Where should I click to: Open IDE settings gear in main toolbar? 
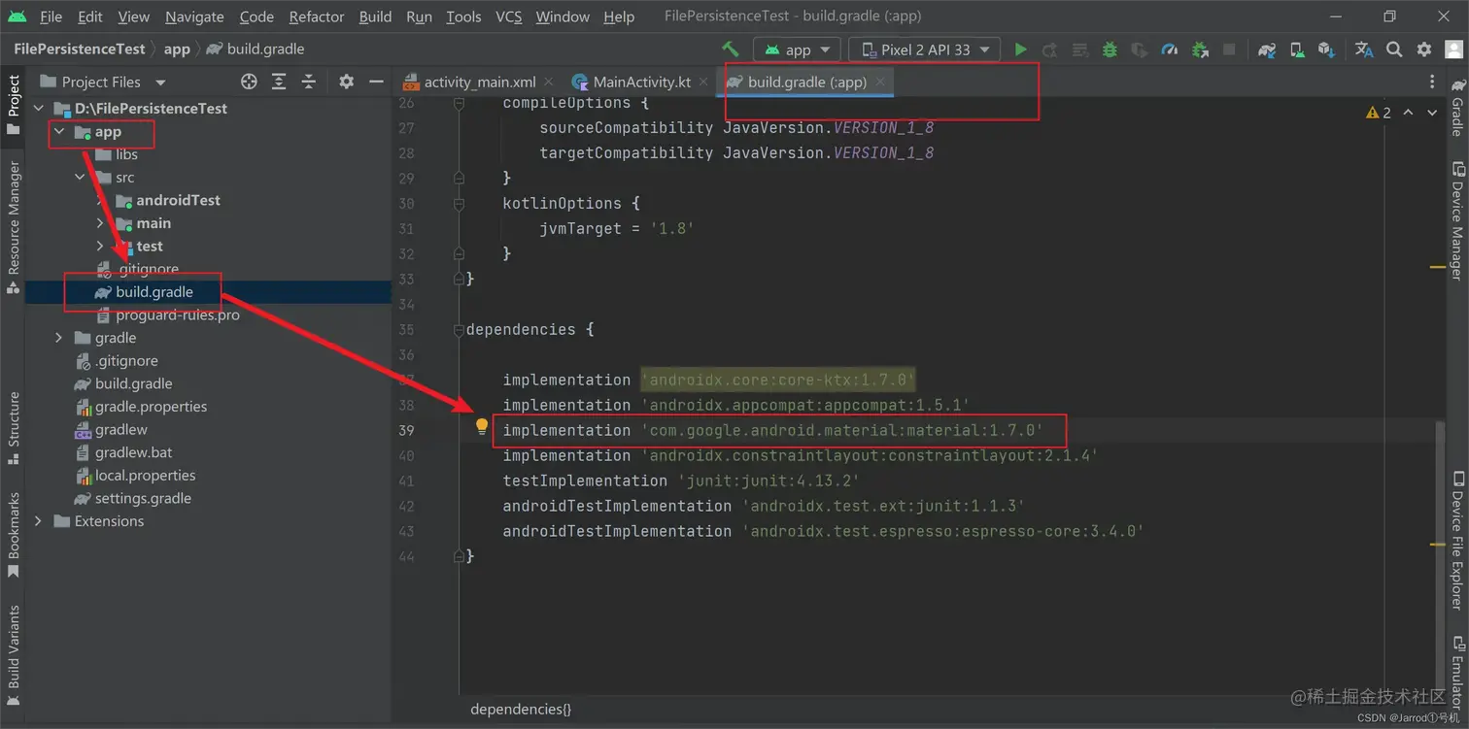pos(1424,50)
